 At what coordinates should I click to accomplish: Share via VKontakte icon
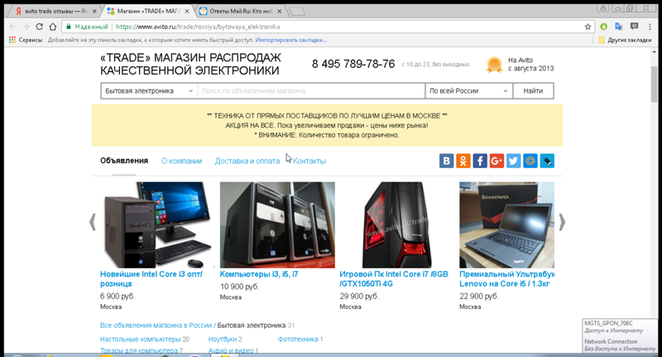(446, 161)
